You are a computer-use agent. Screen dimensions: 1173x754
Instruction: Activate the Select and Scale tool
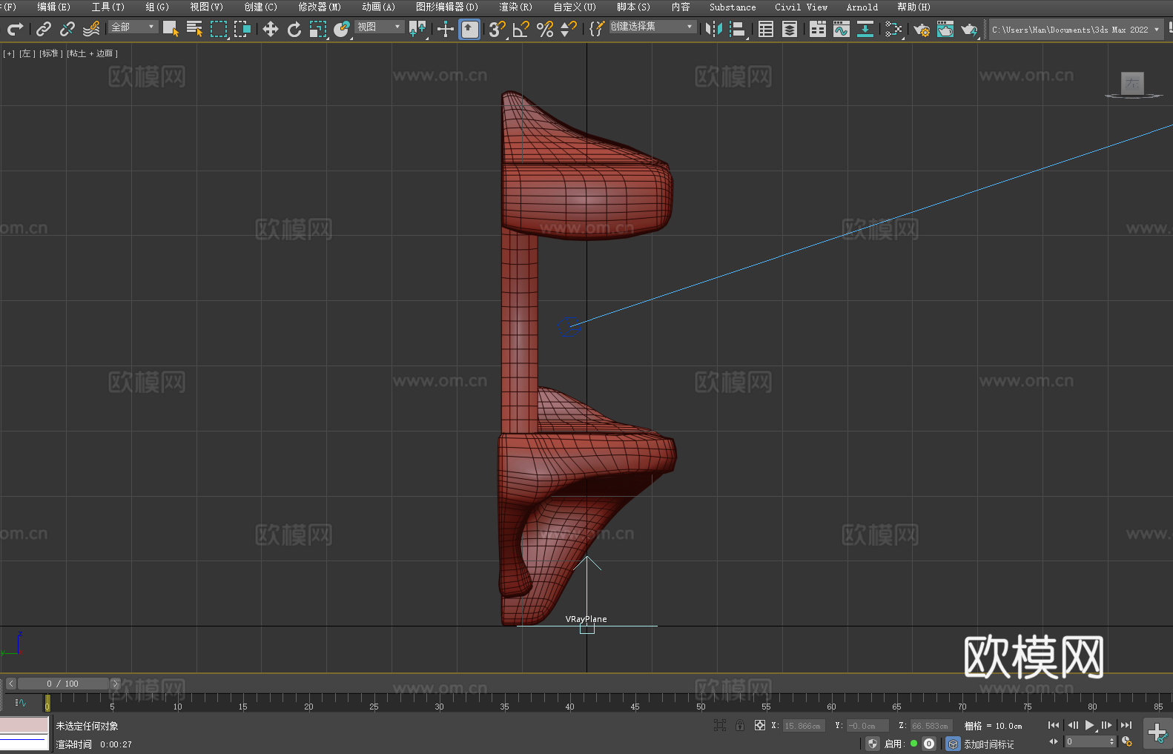[318, 29]
